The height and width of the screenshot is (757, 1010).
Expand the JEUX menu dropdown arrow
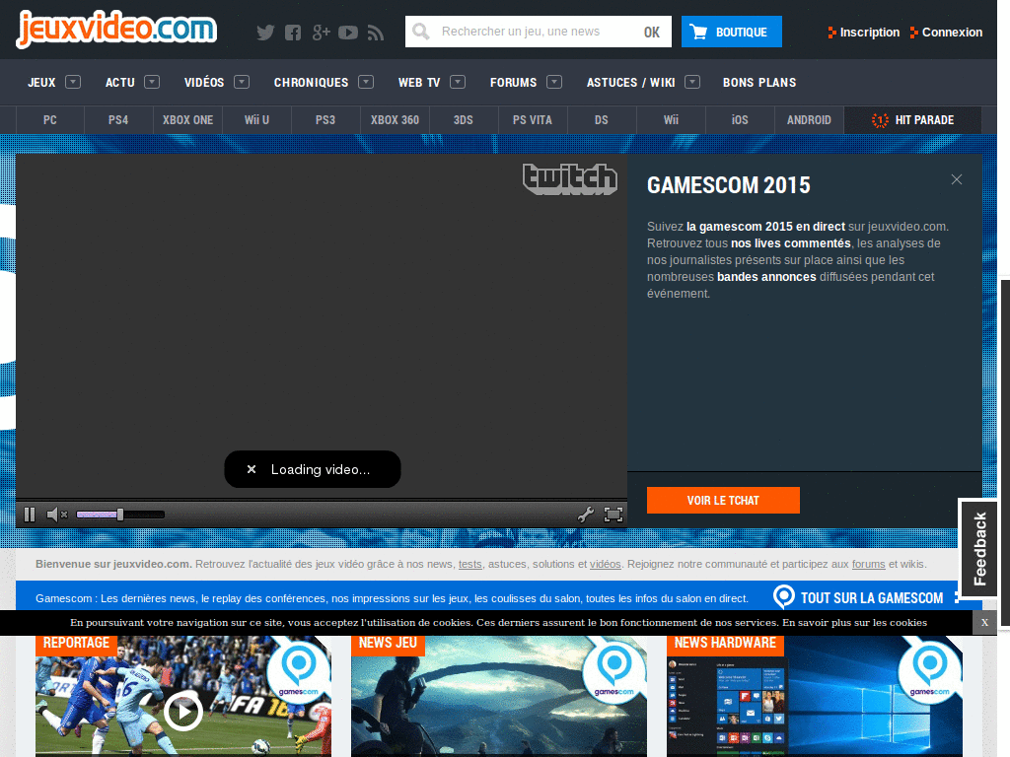(73, 82)
